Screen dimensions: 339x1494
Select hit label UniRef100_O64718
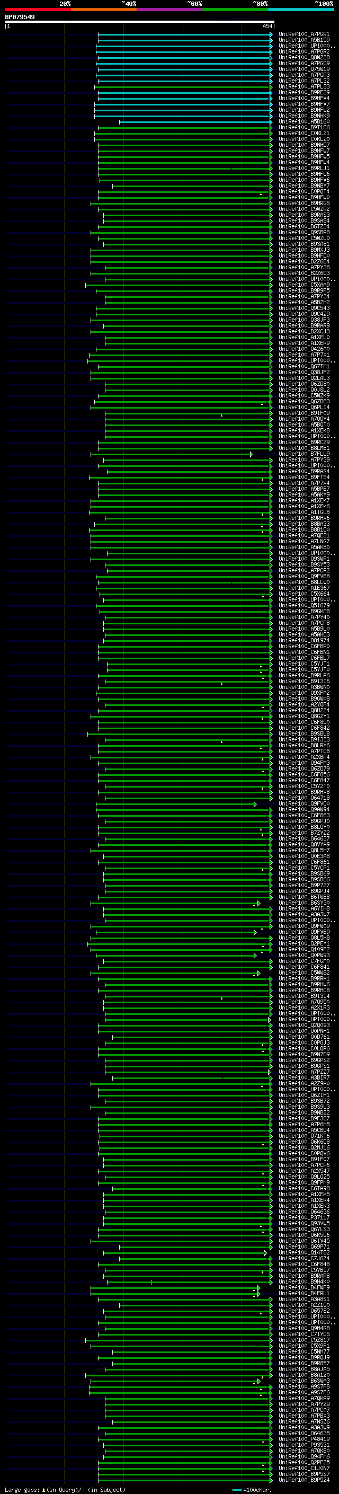304,798
